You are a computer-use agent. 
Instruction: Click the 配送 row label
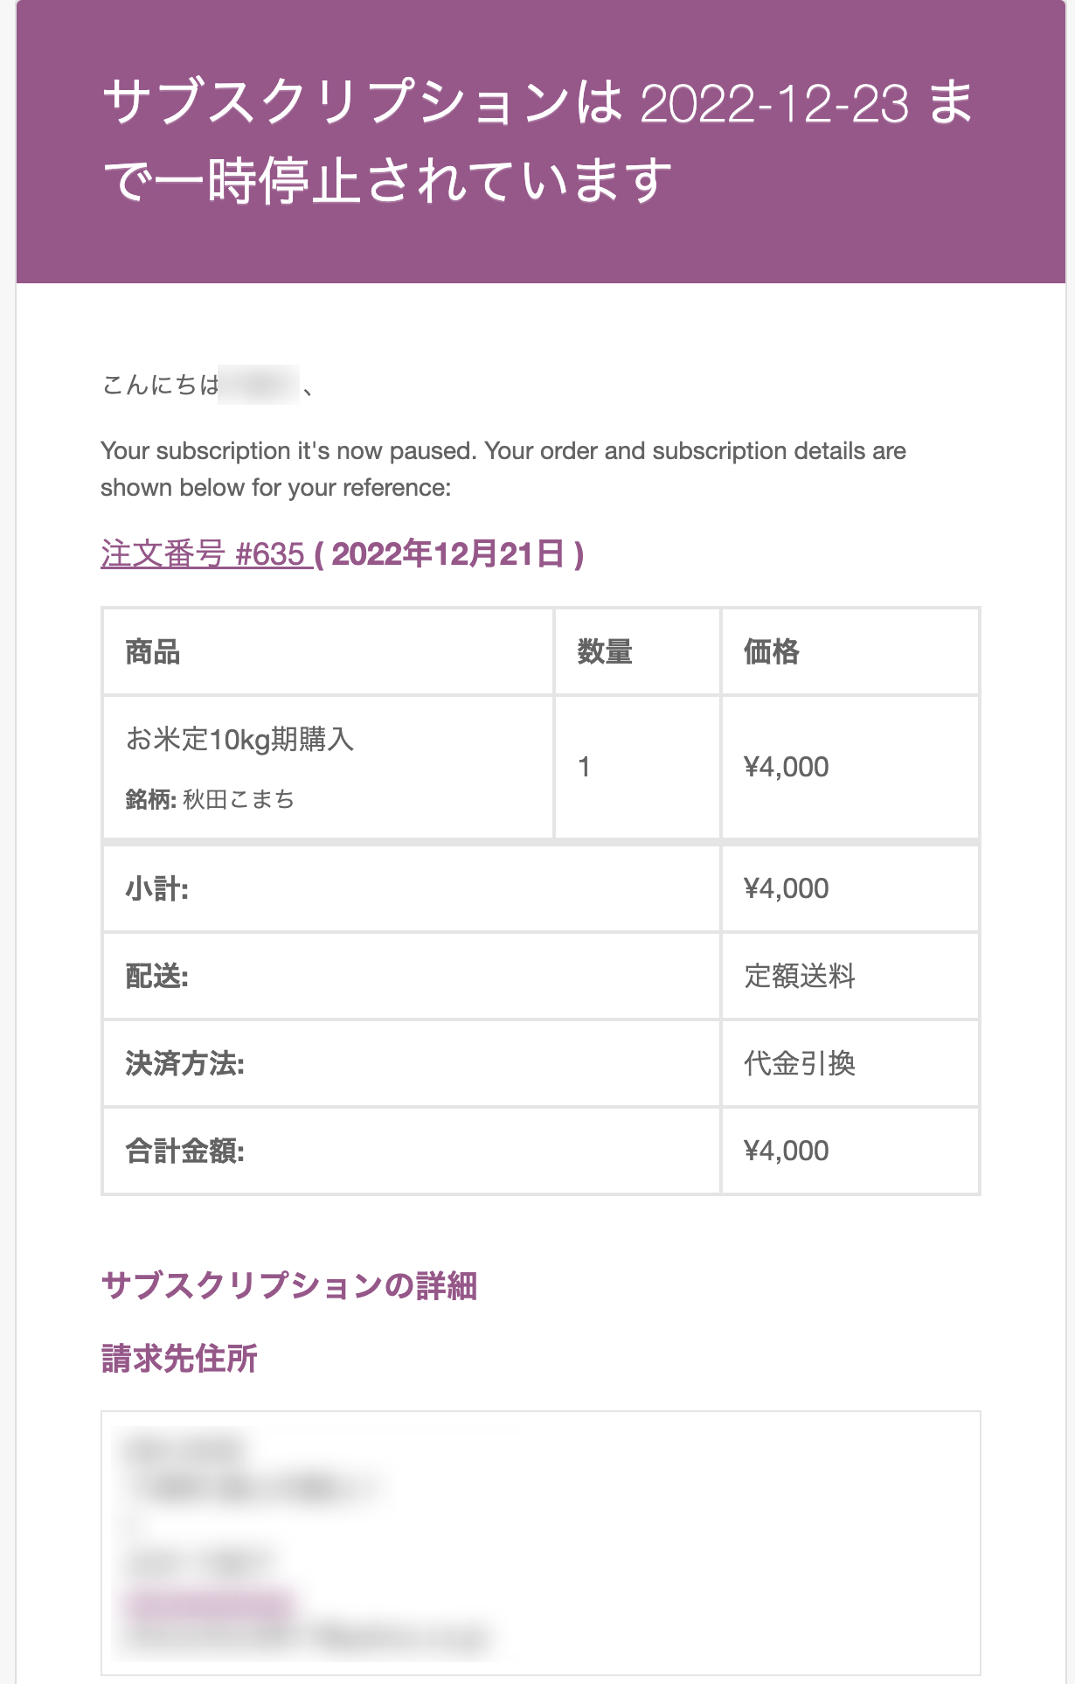pos(157,977)
